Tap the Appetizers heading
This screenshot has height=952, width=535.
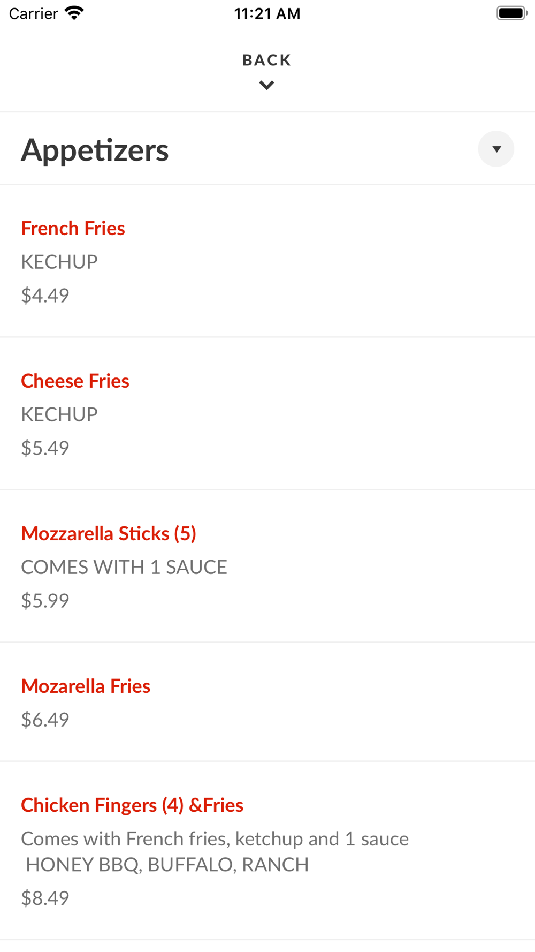pyautogui.click(x=95, y=150)
